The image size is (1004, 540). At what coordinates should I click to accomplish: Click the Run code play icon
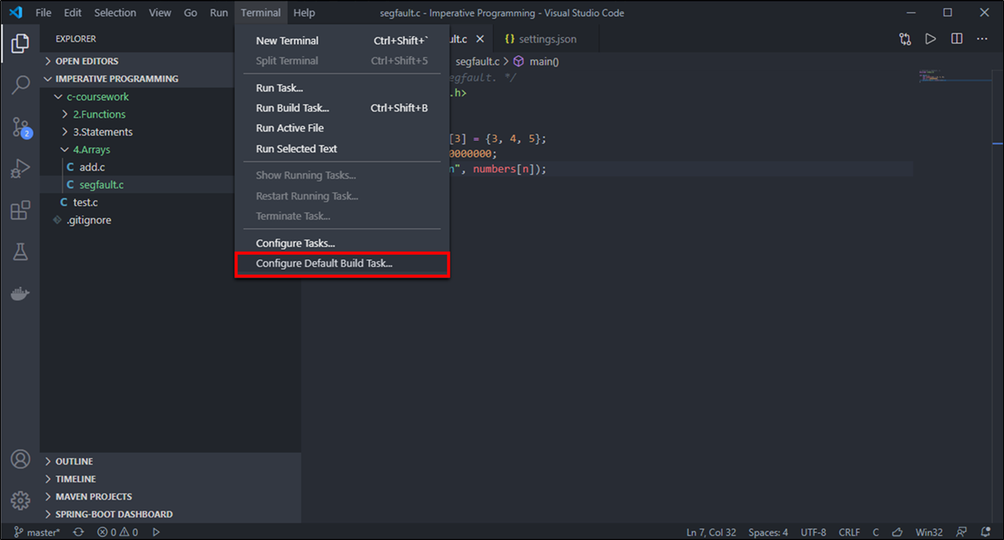click(930, 38)
